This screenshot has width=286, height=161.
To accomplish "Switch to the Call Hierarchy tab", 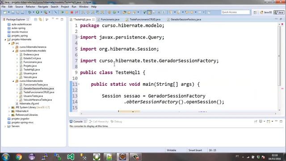I will 99,122.
